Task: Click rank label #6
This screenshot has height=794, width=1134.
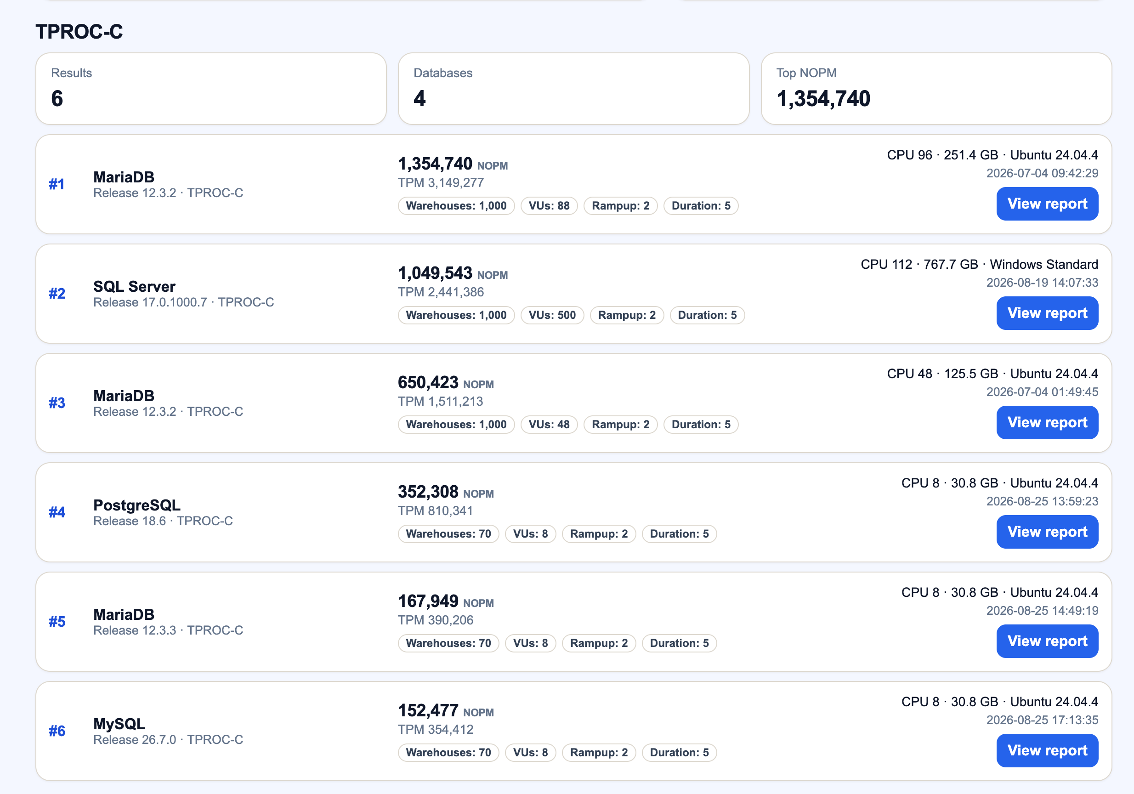Action: coord(57,732)
